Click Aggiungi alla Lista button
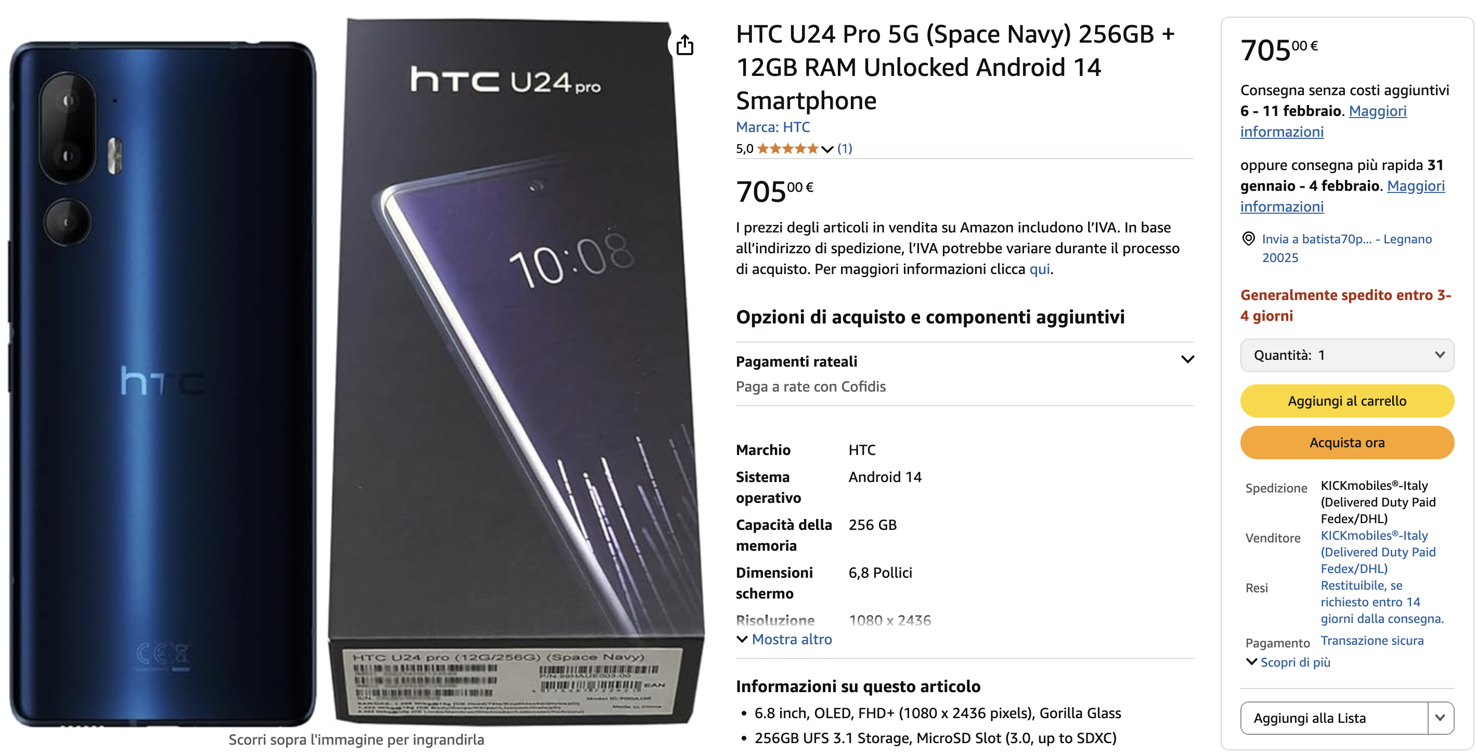 [x=1334, y=718]
